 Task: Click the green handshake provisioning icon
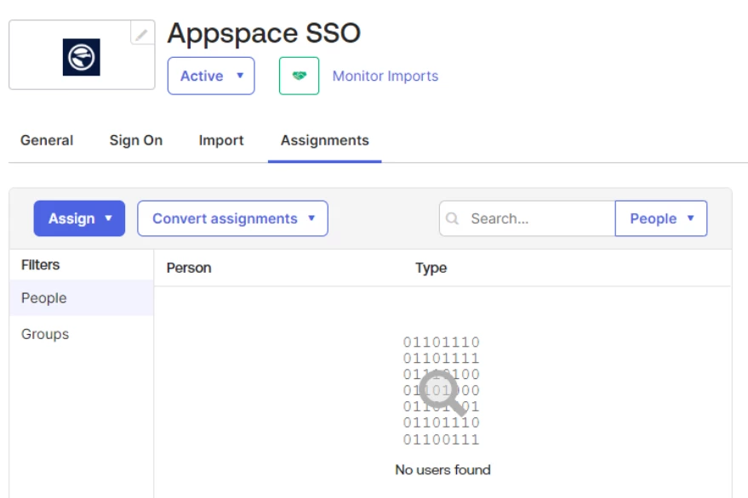click(x=299, y=76)
